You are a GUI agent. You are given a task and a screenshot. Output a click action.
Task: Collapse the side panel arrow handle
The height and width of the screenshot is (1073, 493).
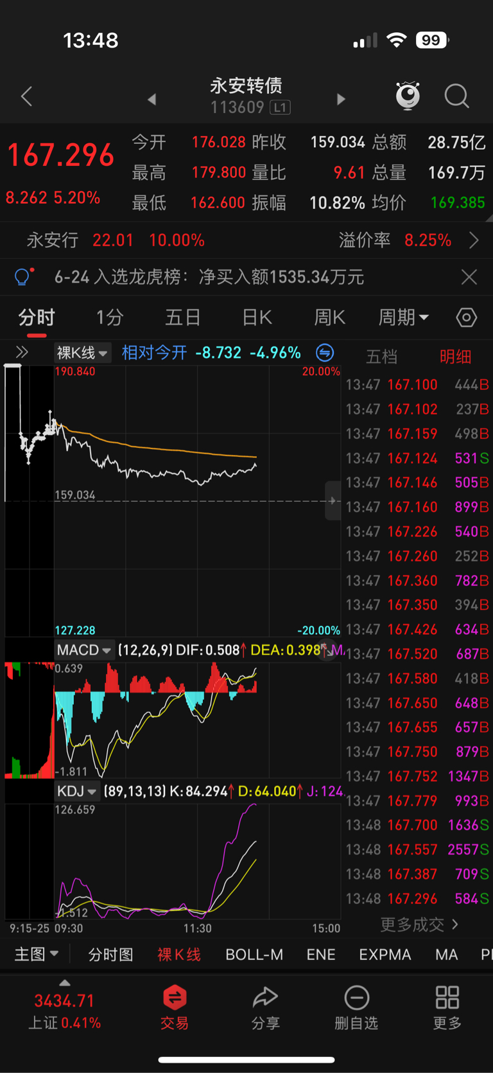click(333, 501)
